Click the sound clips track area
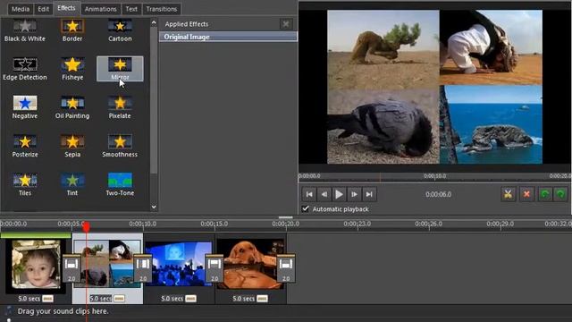Image resolution: width=572 pixels, height=322 pixels. coord(286,311)
